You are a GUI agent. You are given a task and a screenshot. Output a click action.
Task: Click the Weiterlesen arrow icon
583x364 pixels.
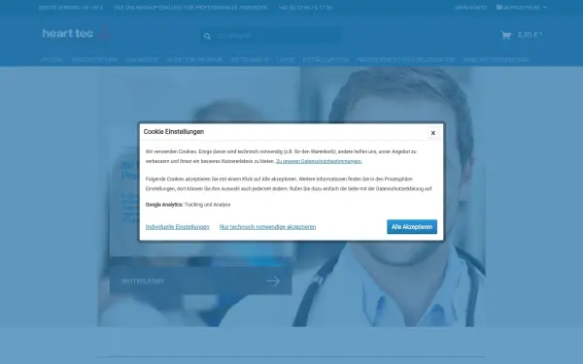click(x=273, y=281)
